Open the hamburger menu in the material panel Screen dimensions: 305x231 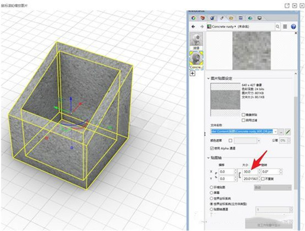coord(285,26)
